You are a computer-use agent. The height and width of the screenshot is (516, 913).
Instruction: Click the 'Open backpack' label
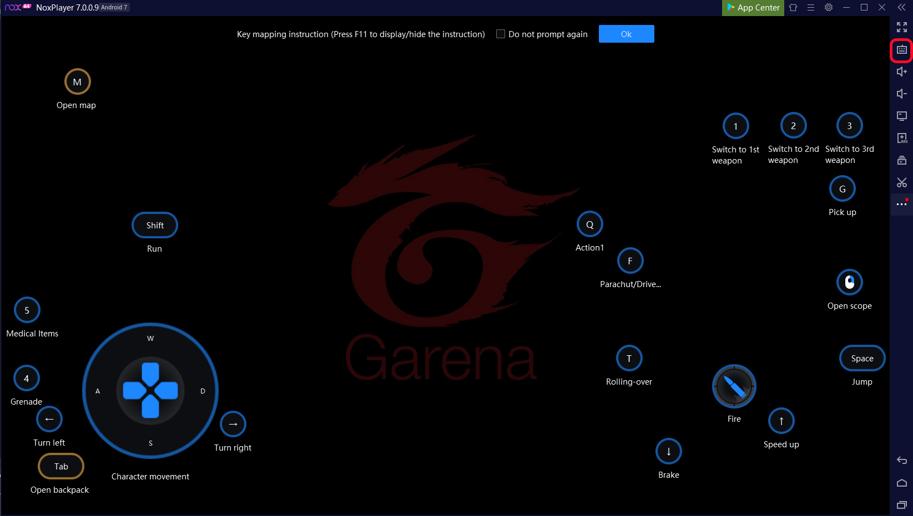[x=59, y=490]
